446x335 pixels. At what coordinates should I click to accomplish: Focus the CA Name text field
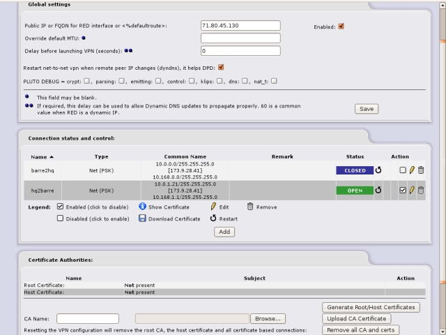(87, 318)
